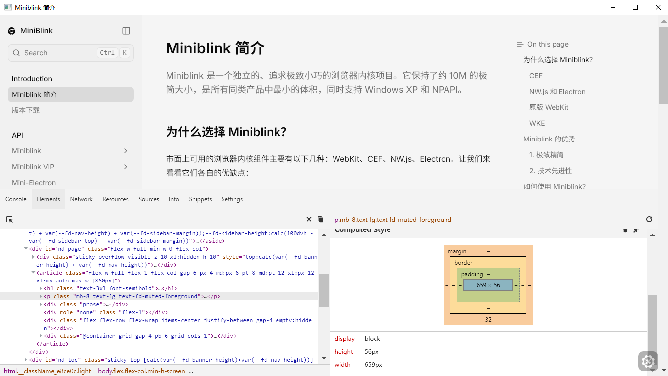Open the 版本下载 sidebar link
Screen dimensions: 668x376
26,110
